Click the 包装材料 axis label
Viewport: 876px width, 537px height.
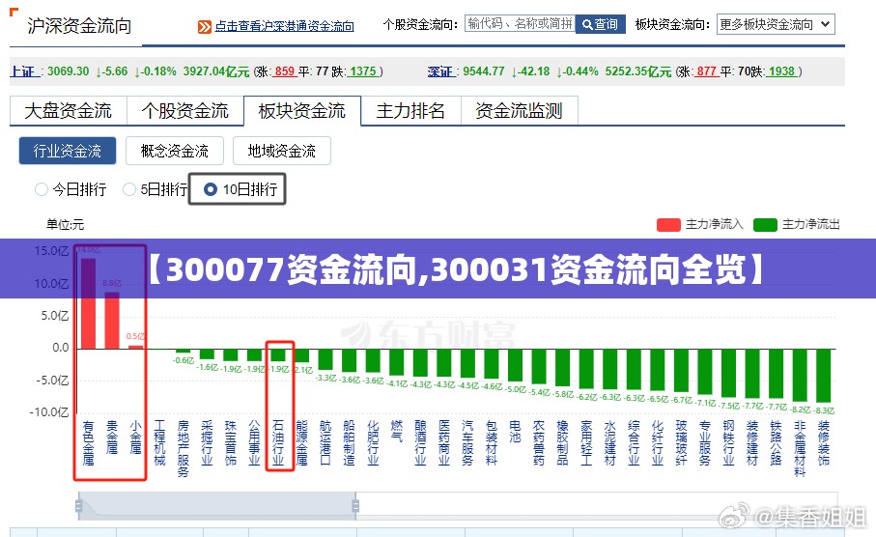coord(492,443)
